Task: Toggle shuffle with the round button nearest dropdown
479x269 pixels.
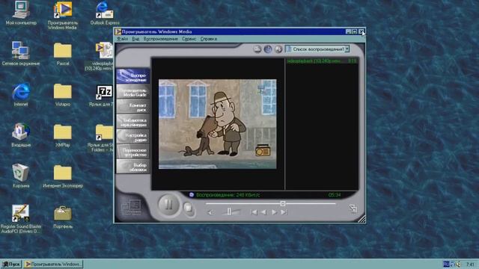Action: point(278,49)
